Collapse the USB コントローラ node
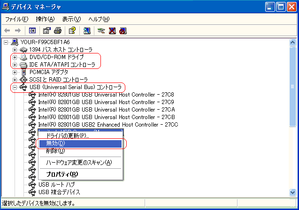This screenshot has width=299, height=210. pyautogui.click(x=15, y=87)
